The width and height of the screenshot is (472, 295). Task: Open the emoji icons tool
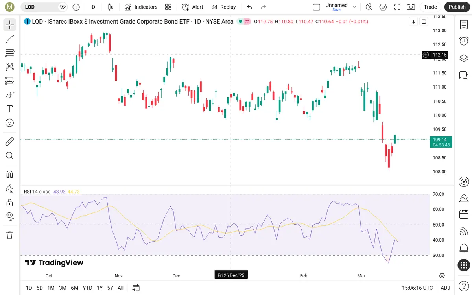pos(10,123)
